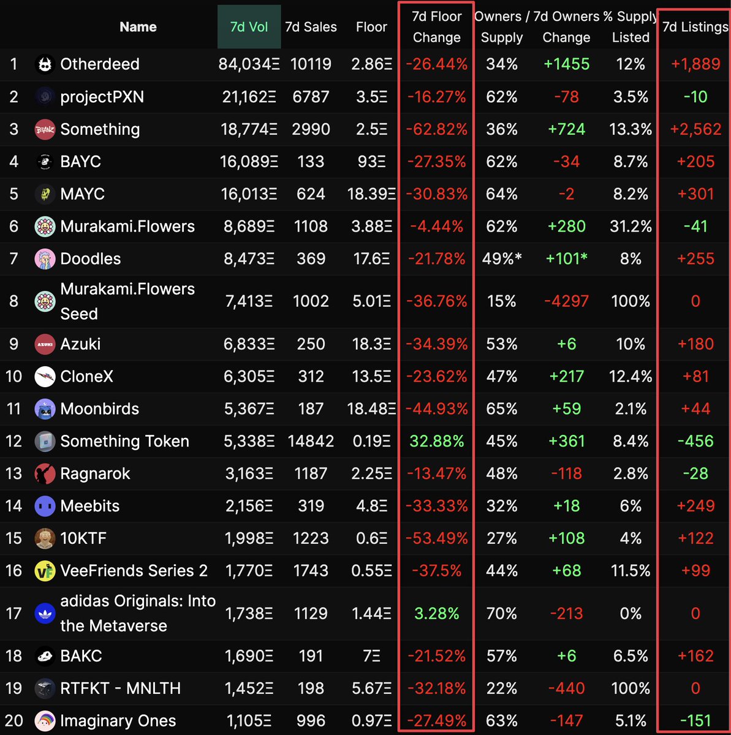The width and height of the screenshot is (731, 735).
Task: Click the Murakami.Flowers Seed icon
Action: [45, 301]
